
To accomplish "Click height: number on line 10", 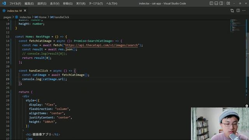I will [32, 24].
